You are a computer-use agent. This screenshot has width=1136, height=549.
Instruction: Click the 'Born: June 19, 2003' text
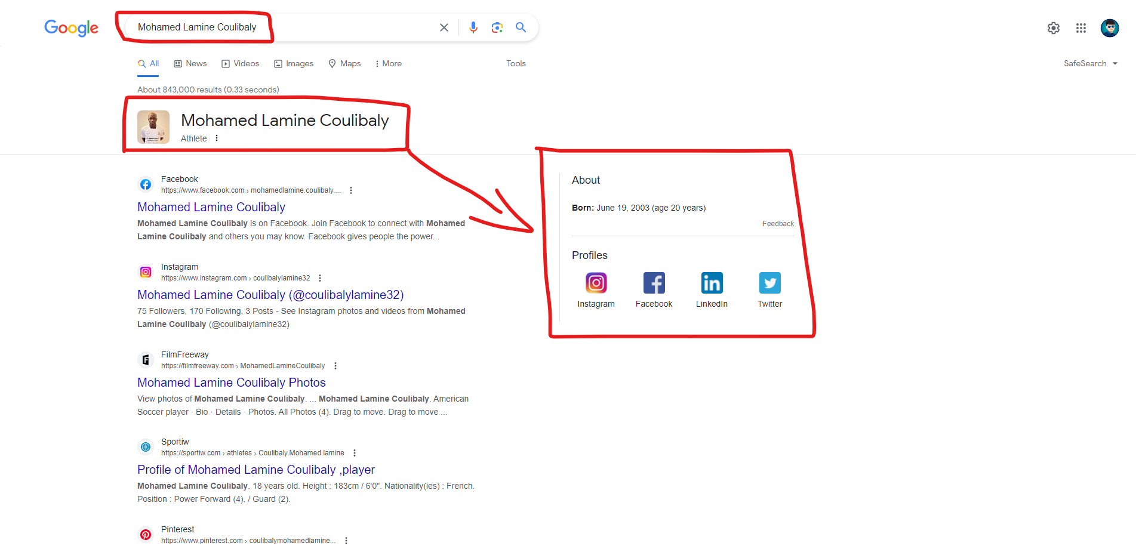[x=639, y=208]
